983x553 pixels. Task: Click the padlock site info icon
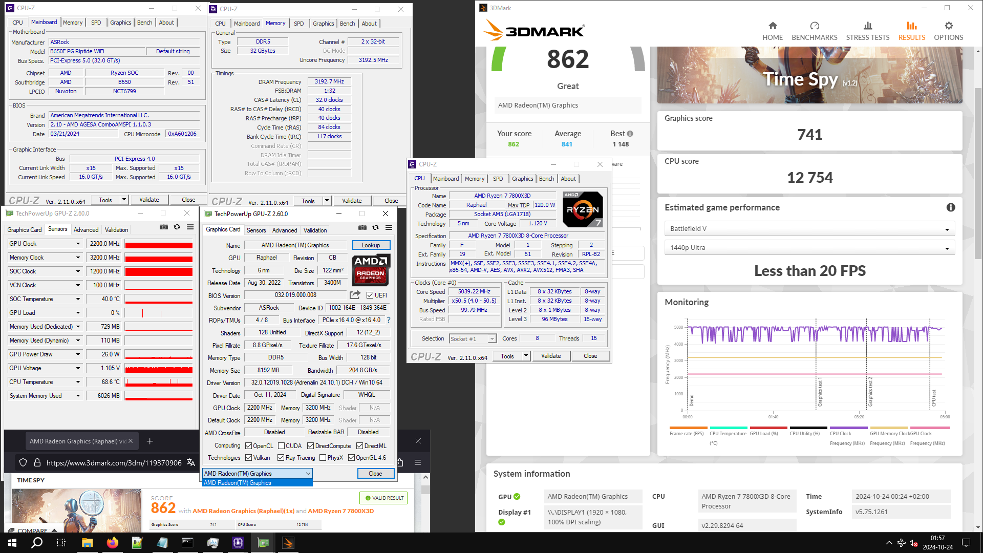tap(37, 462)
